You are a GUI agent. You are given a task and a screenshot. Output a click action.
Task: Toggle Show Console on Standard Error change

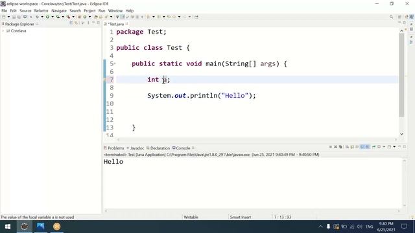[x=368, y=147]
